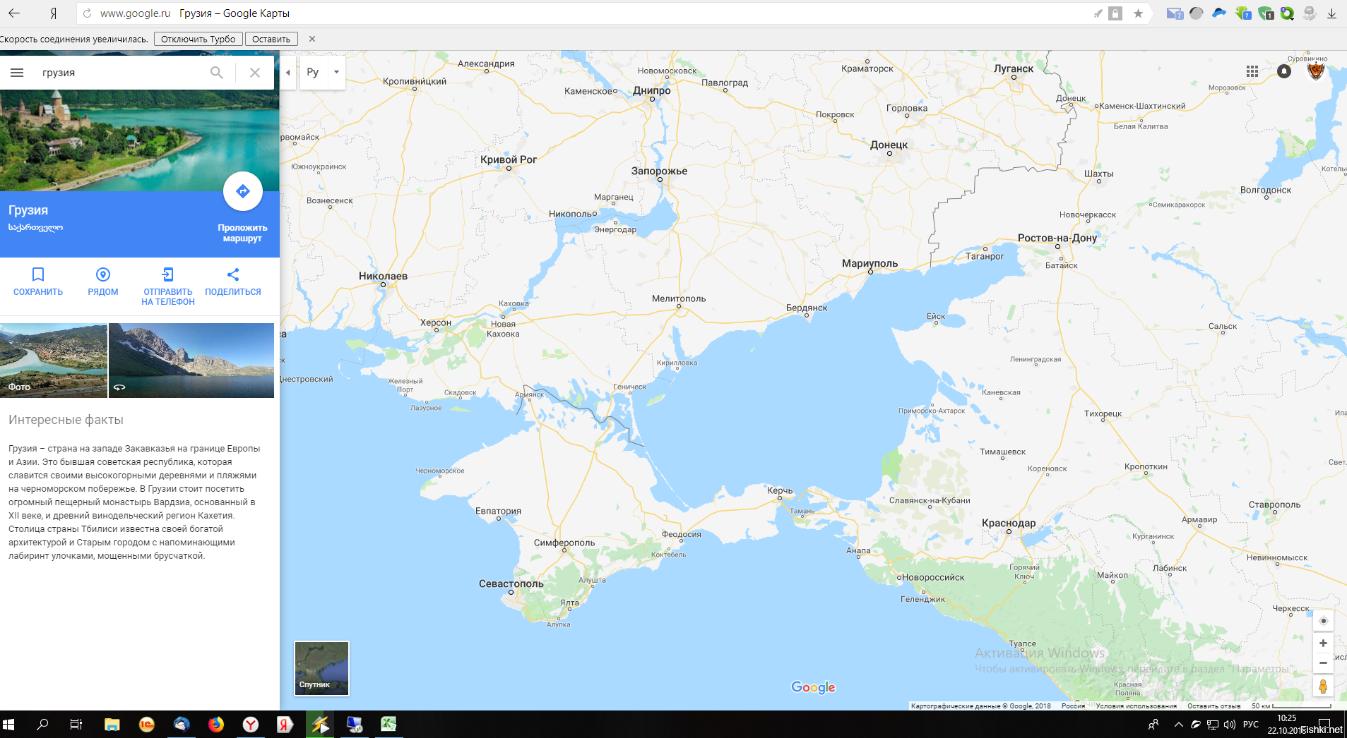This screenshot has height=738, width=1347.
Task: Click the ПОДЕЛИТЬСЯ share icon
Action: (x=233, y=274)
